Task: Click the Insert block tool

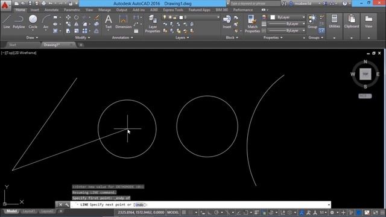Action: pyautogui.click(x=227, y=22)
